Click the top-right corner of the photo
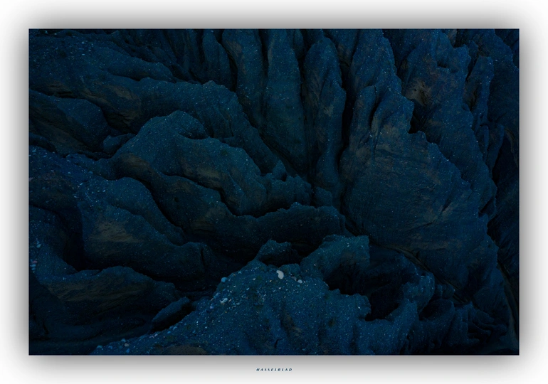The width and height of the screenshot is (548, 384). click(517, 30)
